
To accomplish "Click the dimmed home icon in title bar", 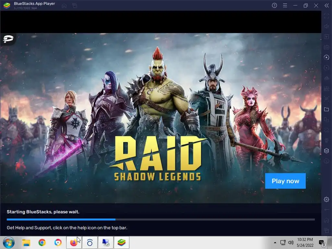I will click(64, 6).
